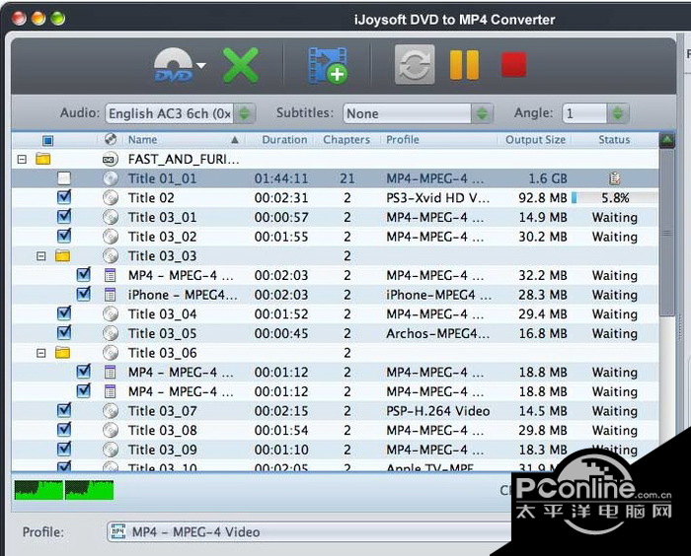691x556 pixels.
Task: Click the folder icon of Title 03_03
Action: (x=62, y=255)
